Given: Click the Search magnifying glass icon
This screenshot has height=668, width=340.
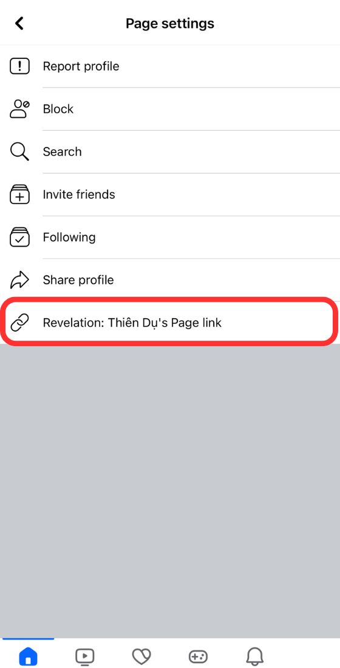Looking at the screenshot, I should tap(19, 152).
